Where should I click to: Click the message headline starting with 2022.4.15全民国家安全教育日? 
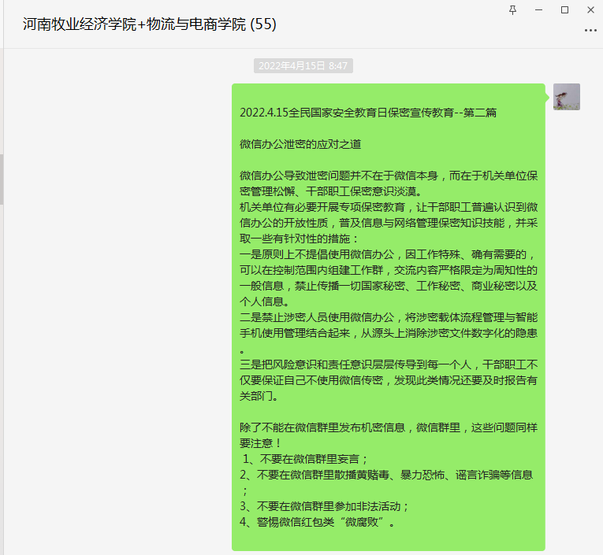point(368,113)
